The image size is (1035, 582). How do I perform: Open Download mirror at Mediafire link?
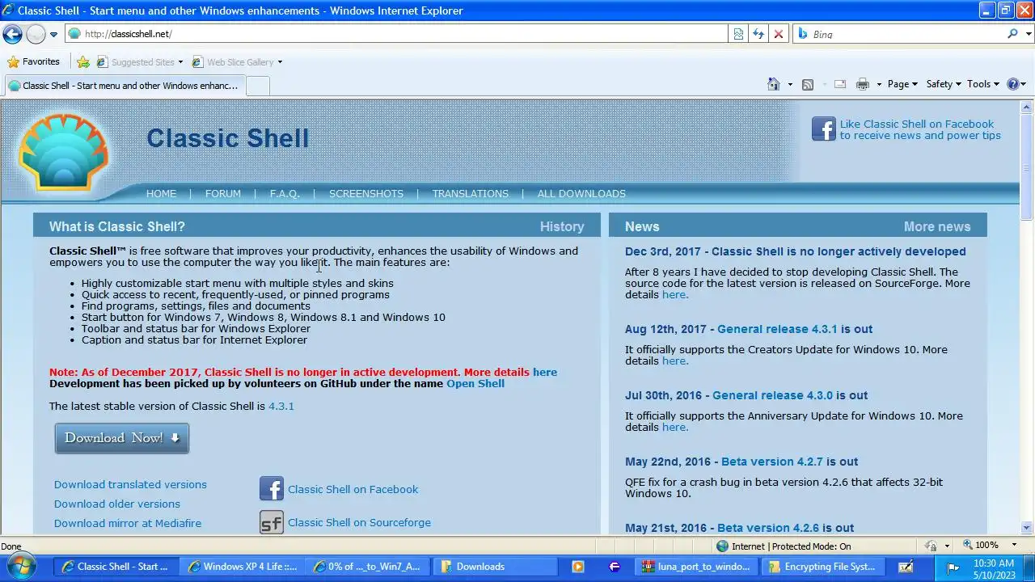tap(128, 523)
